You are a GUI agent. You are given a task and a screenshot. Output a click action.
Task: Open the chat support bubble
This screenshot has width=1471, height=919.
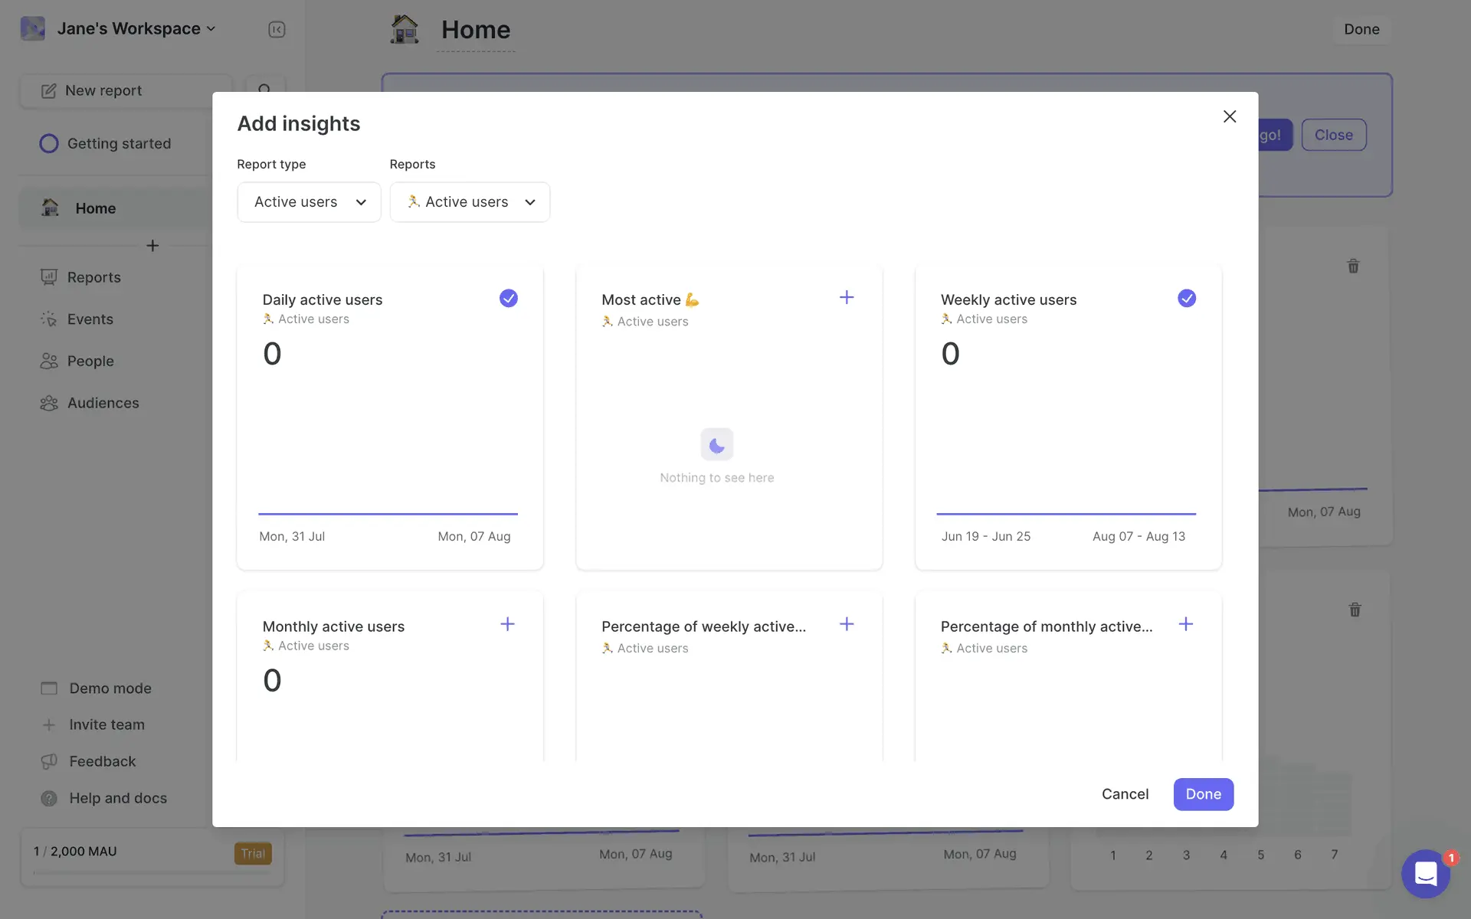pos(1425,873)
